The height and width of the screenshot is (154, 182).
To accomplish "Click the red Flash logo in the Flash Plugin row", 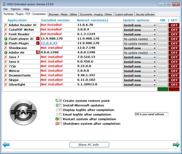I will click(x=38, y=43).
